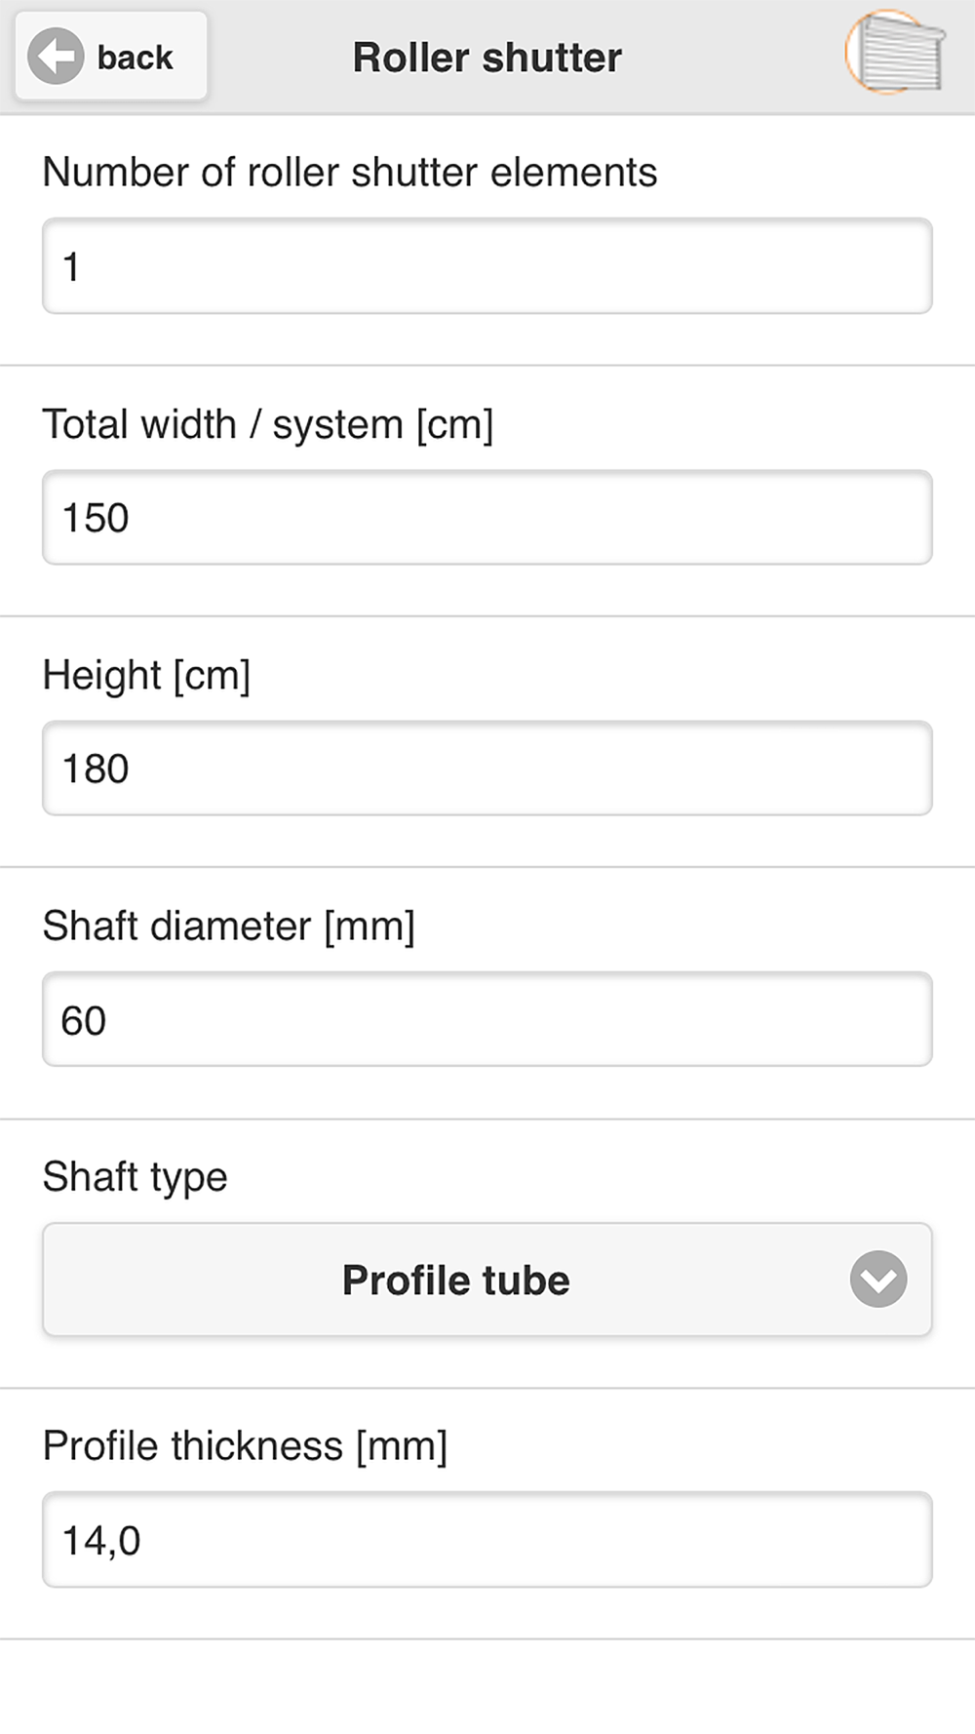Tap the Number of roller shutter elements label

350,173
